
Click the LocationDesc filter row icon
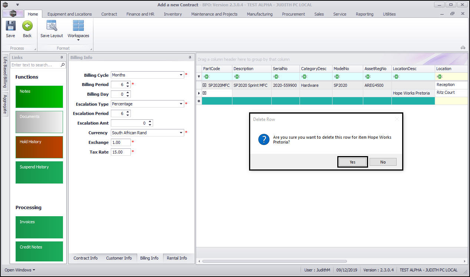[x=397, y=77]
